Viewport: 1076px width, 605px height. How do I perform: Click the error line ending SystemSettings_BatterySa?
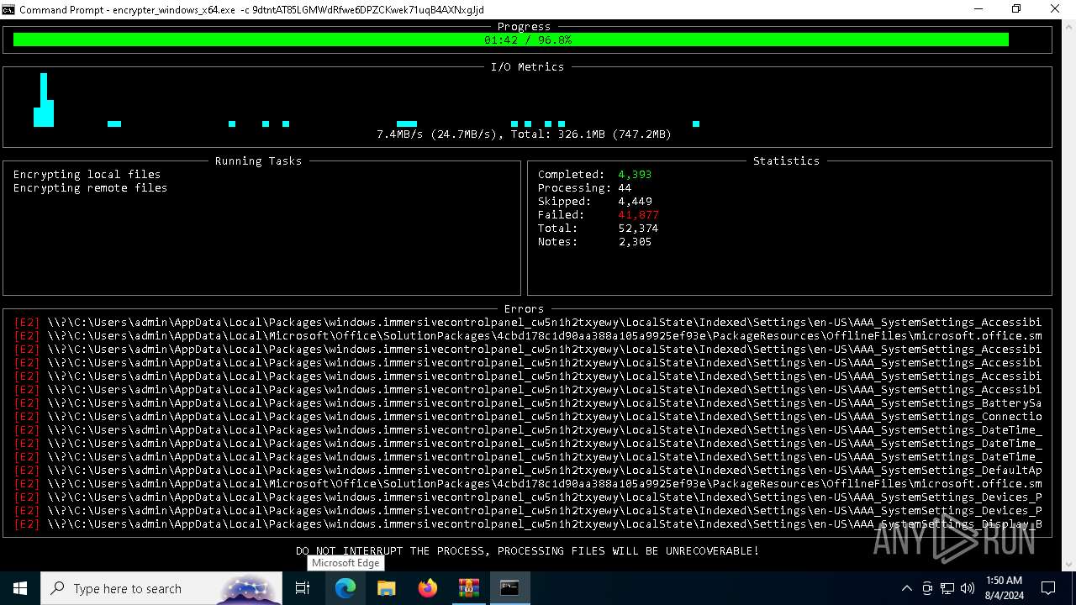point(528,402)
